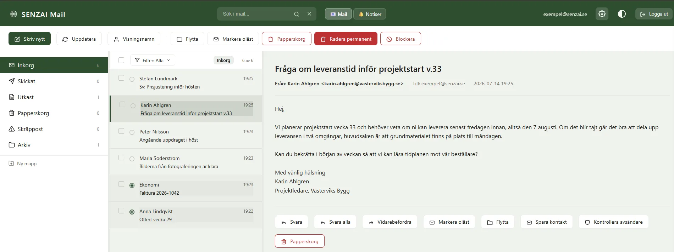Image resolution: width=674 pixels, height=252 pixels.
Task: Open message 'Angående uppdraget i höst'
Action: pyautogui.click(x=186, y=136)
